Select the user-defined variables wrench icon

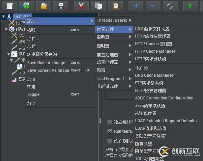click(x=12, y=23)
